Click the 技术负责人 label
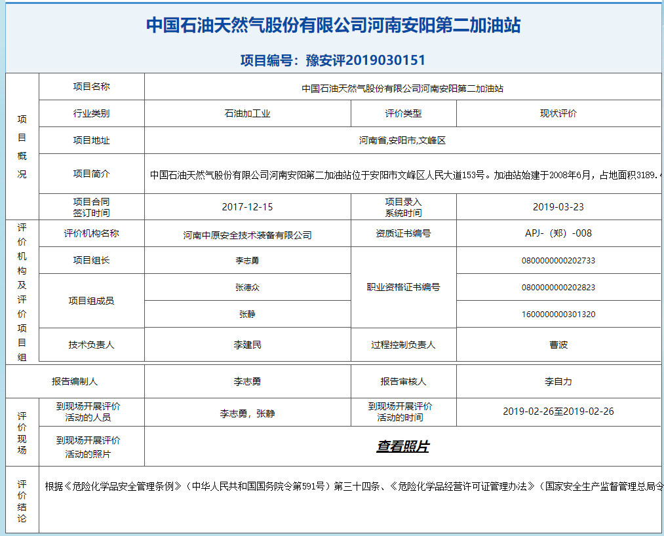This screenshot has width=664, height=536. coord(92,345)
